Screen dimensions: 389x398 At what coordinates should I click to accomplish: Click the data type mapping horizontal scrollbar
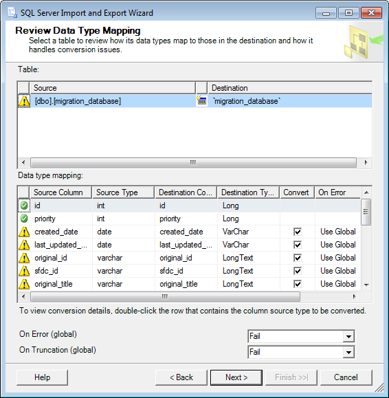(165, 296)
